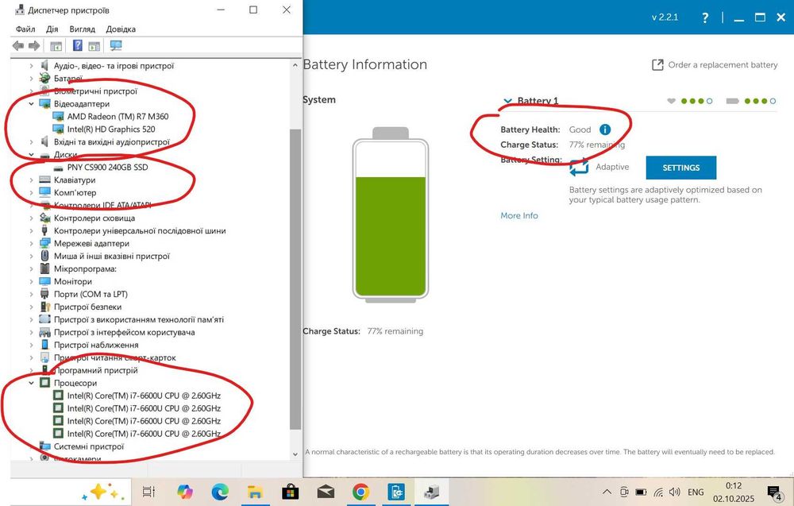The height and width of the screenshot is (506, 794).
Task: Select Пристрої безпеки tree row
Action: tap(87, 307)
